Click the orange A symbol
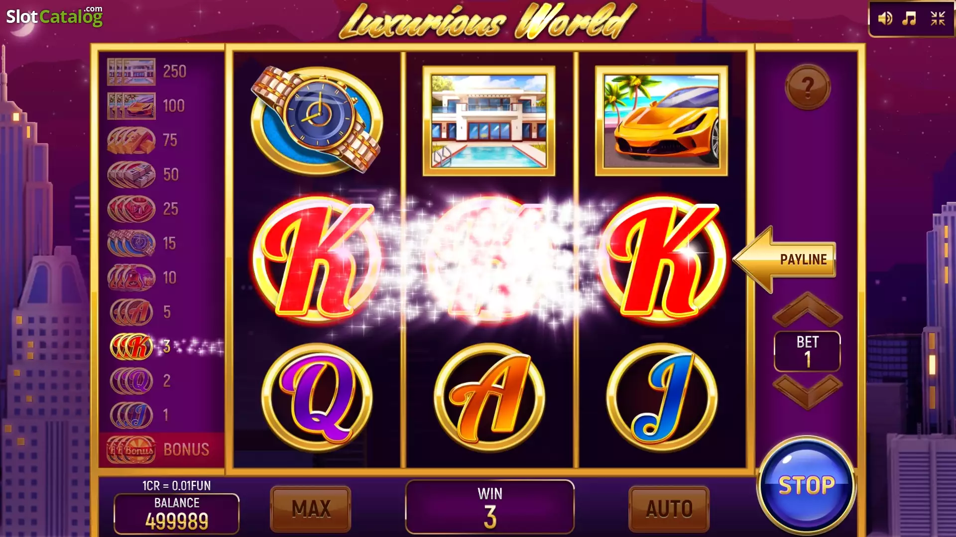Image resolution: width=956 pixels, height=537 pixels. coord(489,397)
